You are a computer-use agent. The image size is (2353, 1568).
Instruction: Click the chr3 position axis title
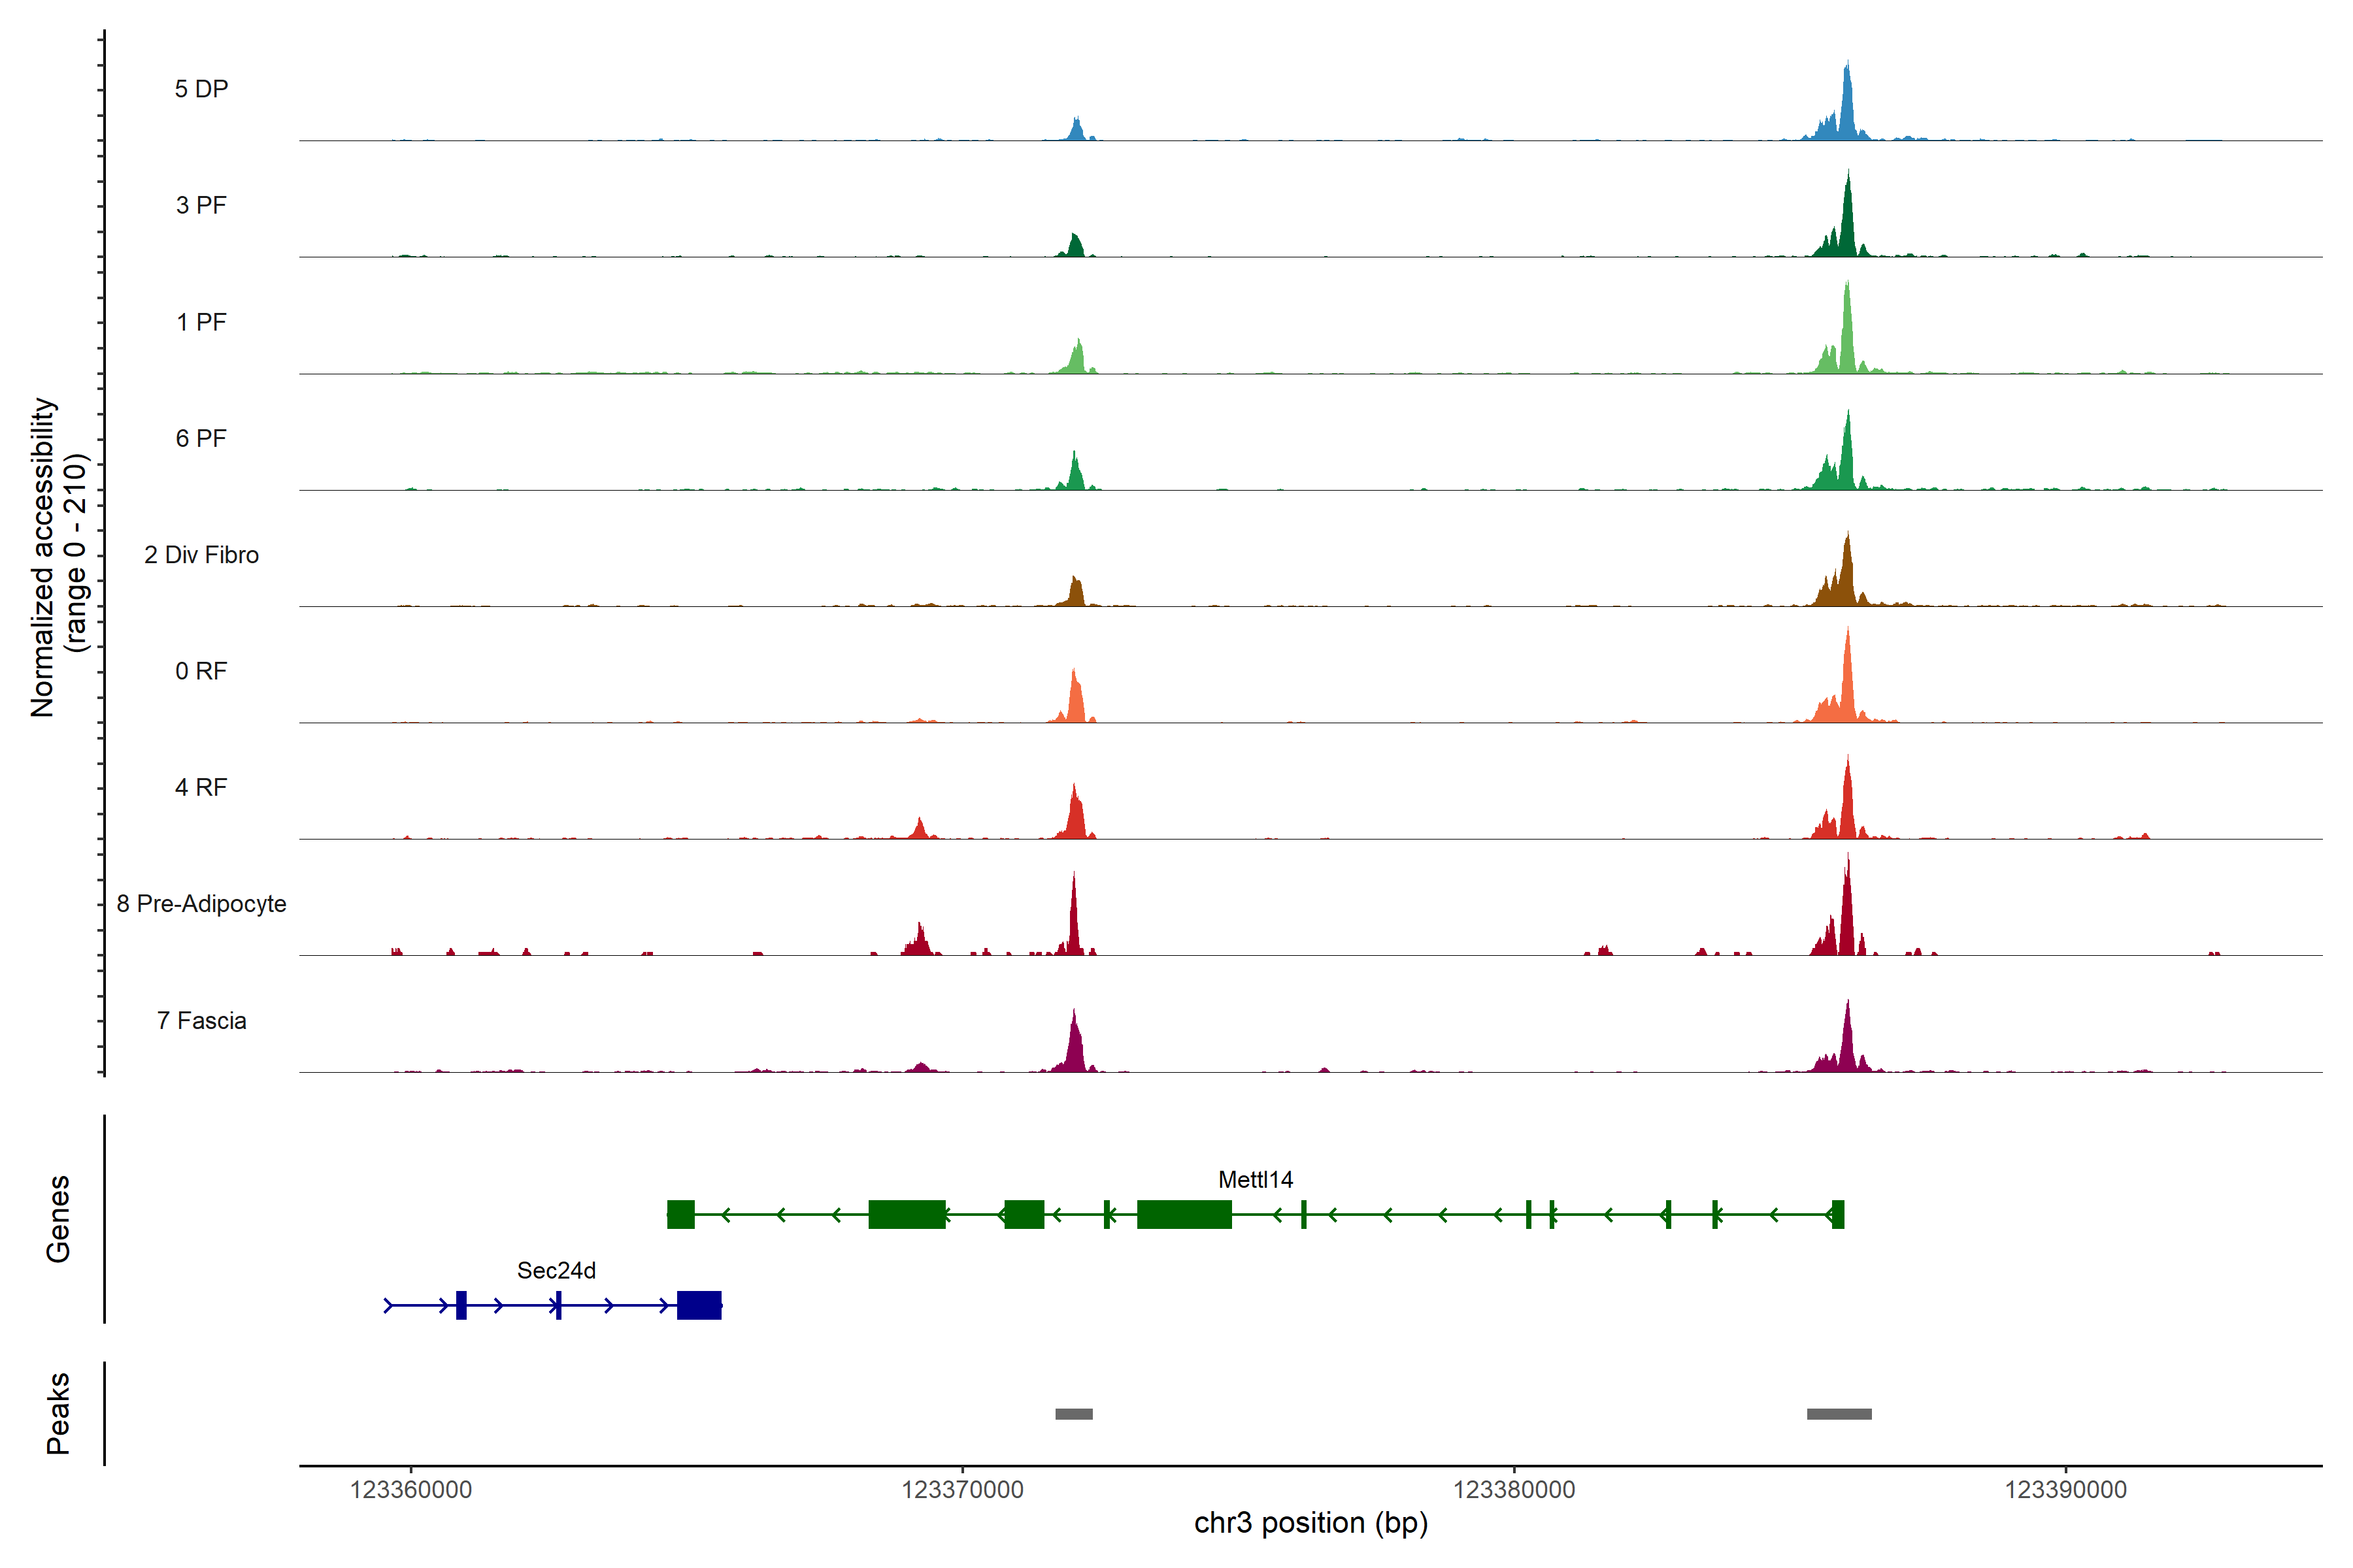pyautogui.click(x=1310, y=1523)
